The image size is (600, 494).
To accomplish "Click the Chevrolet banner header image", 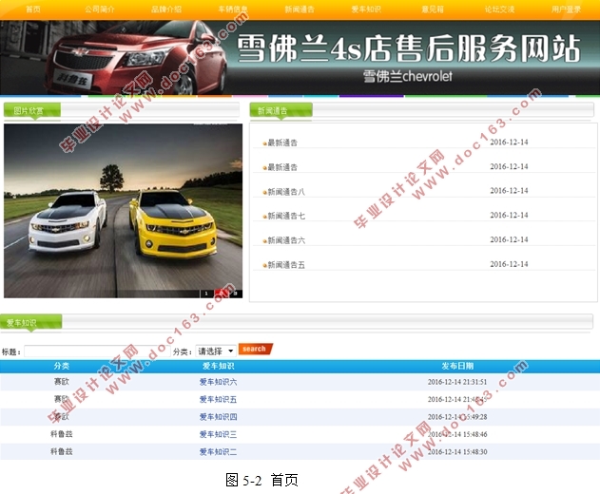I will point(300,57).
